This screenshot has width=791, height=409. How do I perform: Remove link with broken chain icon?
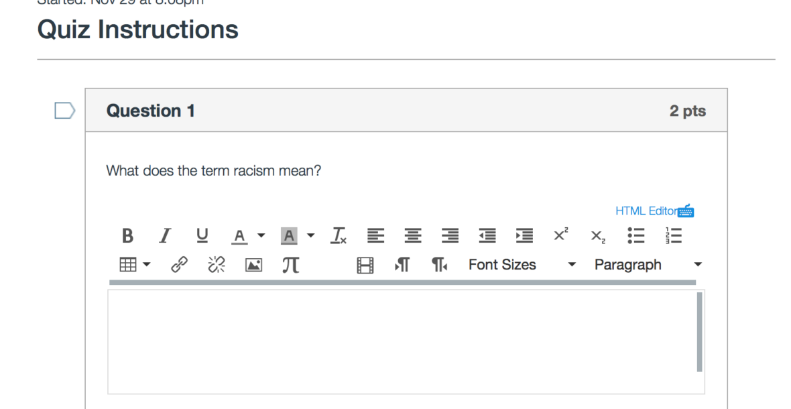(216, 265)
